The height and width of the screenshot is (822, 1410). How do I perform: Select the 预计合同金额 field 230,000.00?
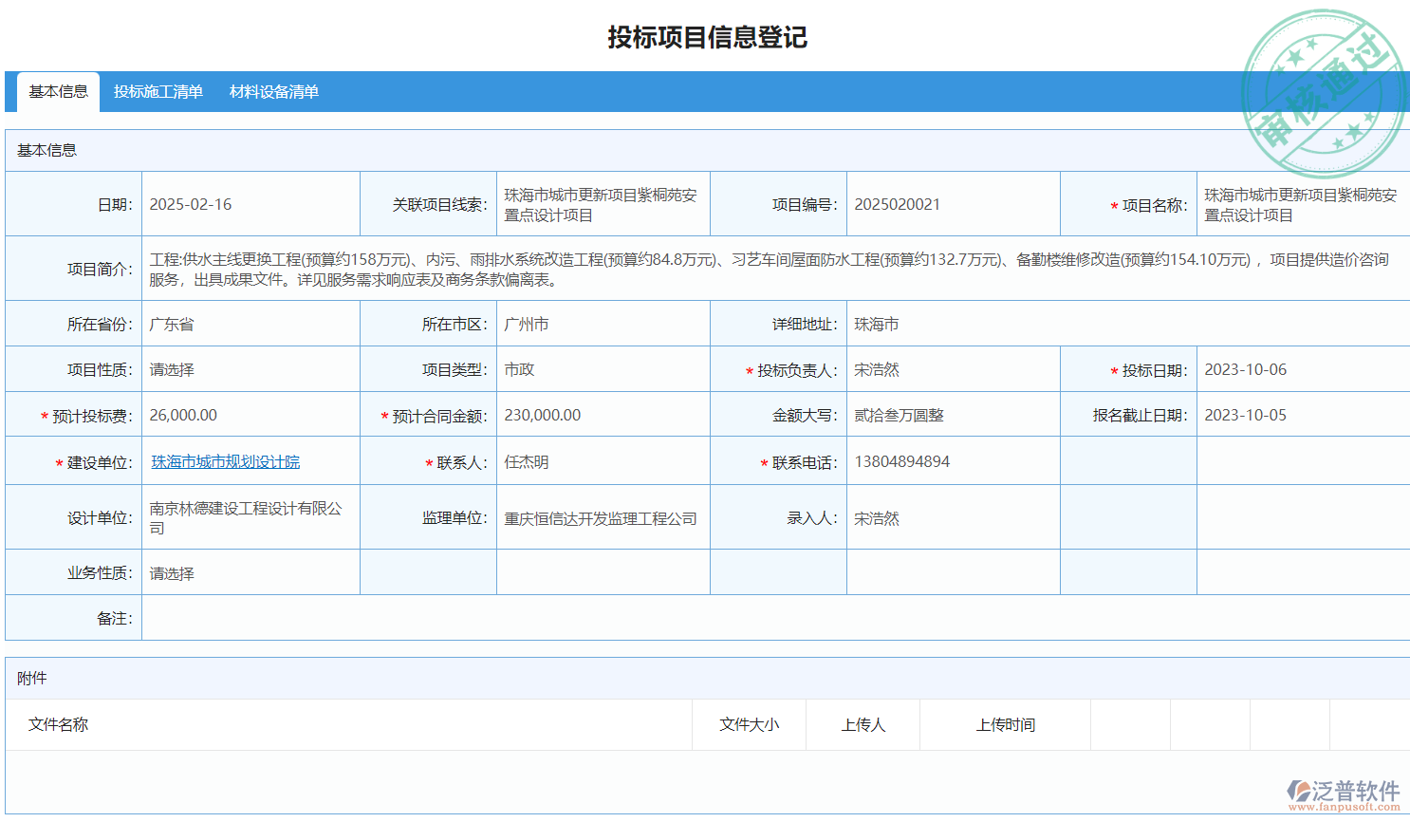603,416
